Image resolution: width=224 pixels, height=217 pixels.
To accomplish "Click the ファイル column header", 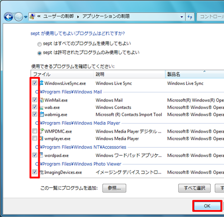I will point(62,74).
